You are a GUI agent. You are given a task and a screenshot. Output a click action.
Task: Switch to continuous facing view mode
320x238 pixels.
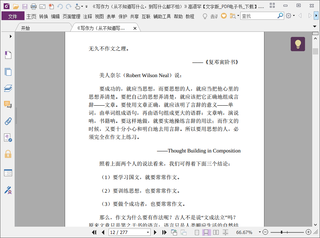point(225,232)
